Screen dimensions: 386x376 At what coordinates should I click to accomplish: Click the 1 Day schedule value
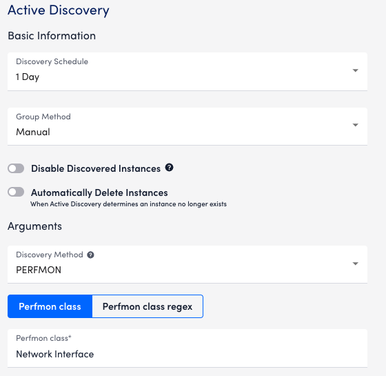28,77
